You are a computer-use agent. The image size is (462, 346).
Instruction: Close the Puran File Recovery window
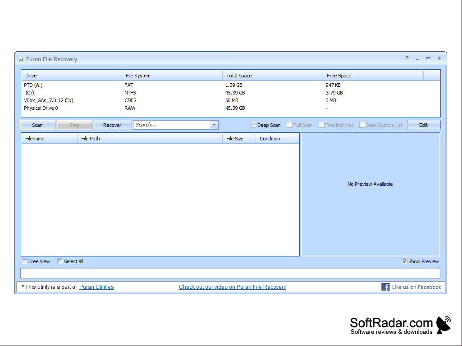[439, 58]
